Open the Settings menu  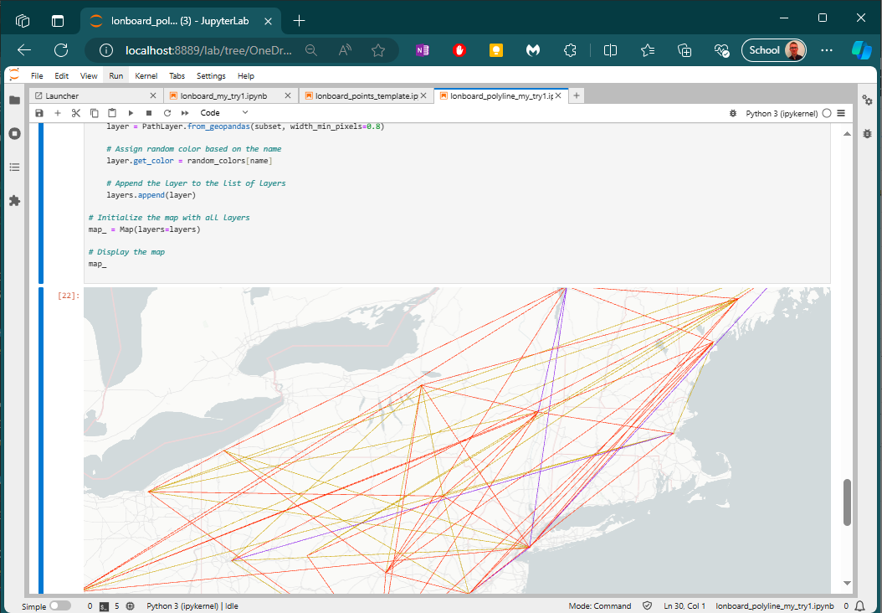[211, 76]
